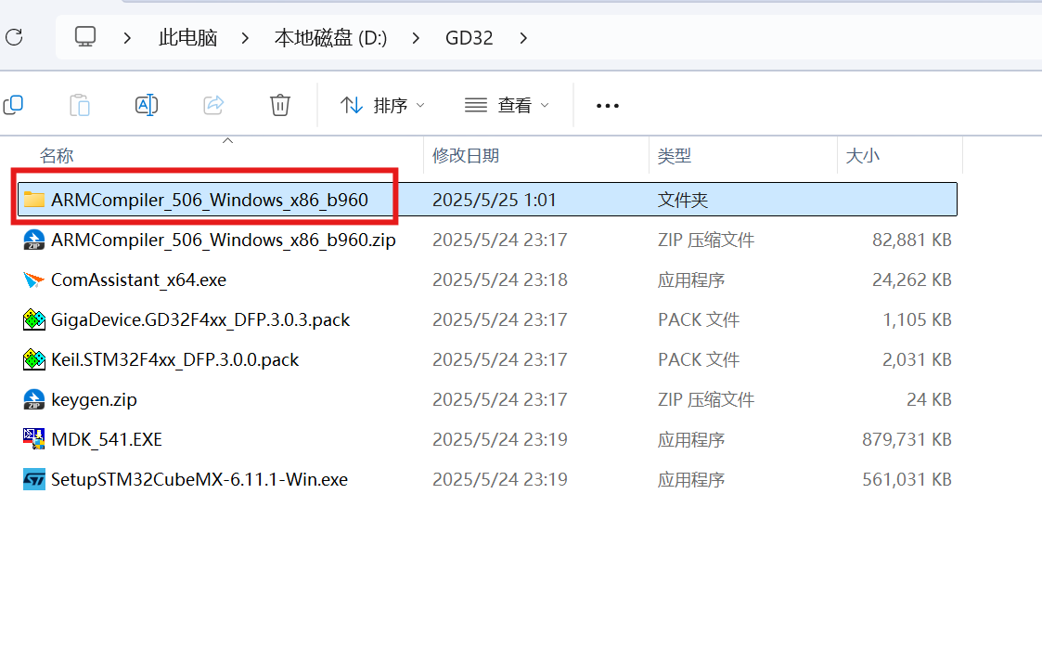Open the 排序 sort dropdown

382,105
